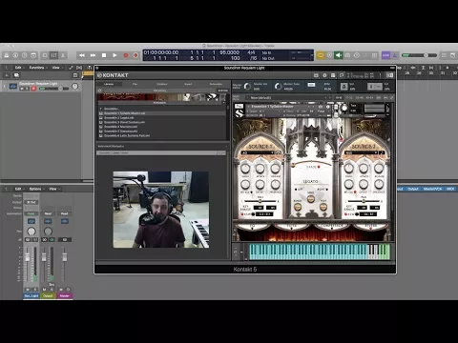Adjust the Source 2 Pan slider
This screenshot has height=343, width=458.
364,201
